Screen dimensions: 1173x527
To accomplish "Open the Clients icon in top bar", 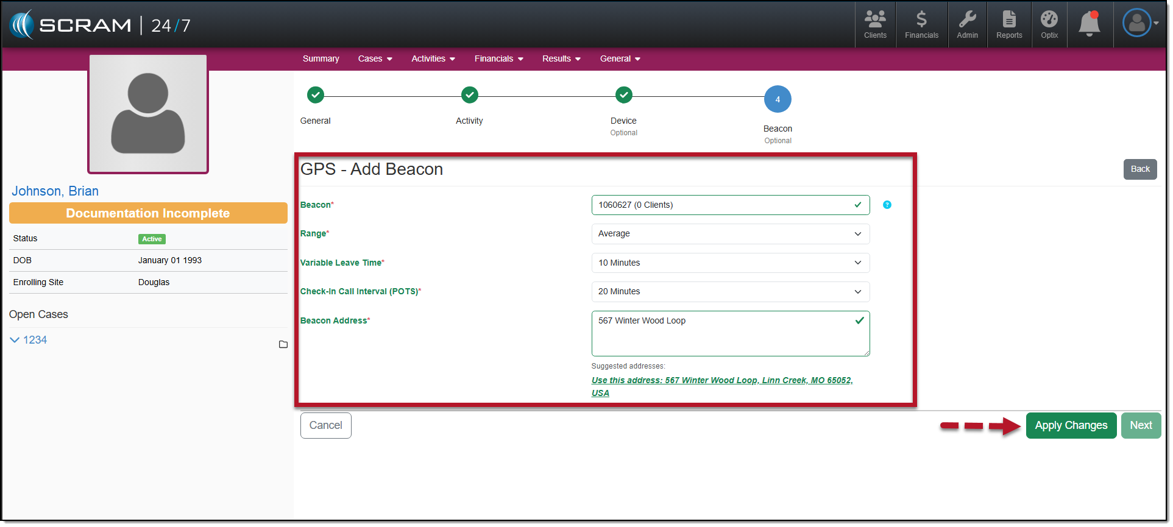I will click(x=876, y=25).
